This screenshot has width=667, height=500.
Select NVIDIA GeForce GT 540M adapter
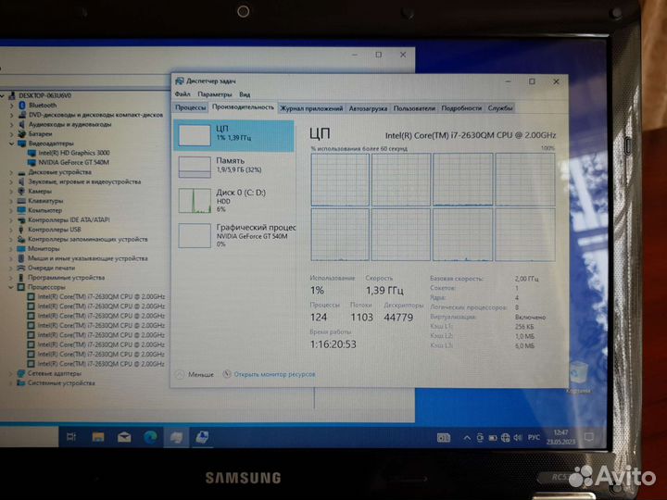coord(73,162)
